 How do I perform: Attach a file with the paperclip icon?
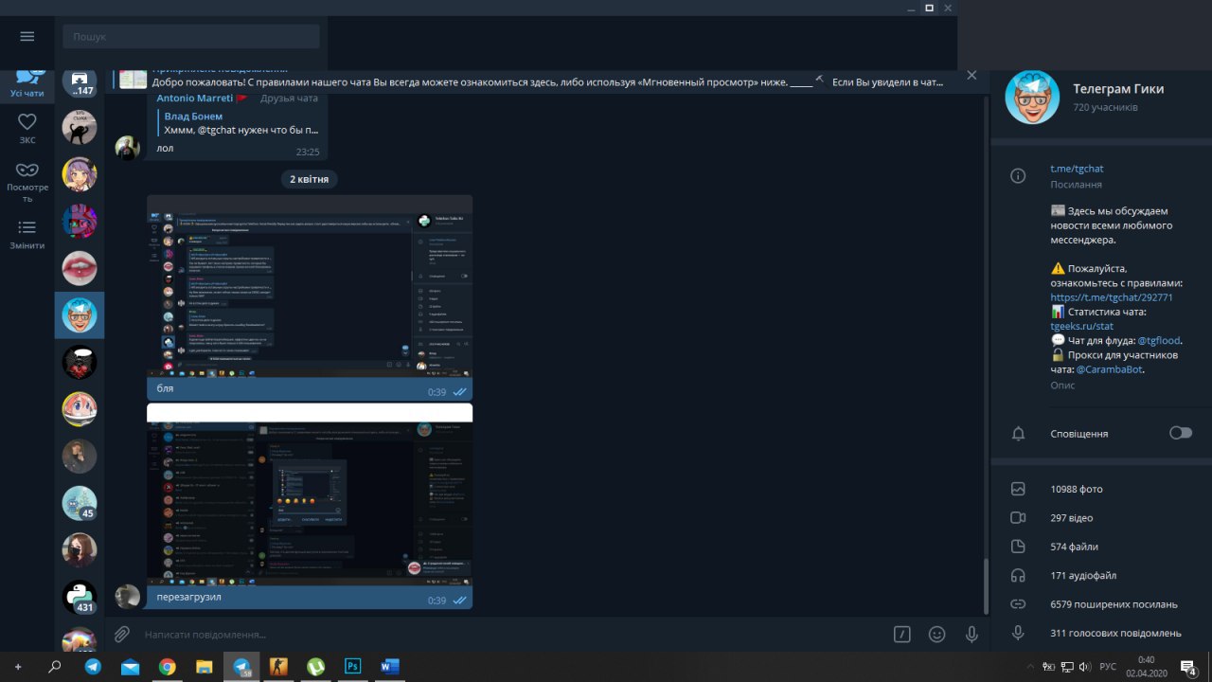pos(122,634)
